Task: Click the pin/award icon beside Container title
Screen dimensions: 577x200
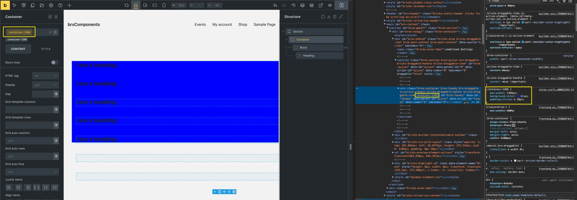Action: (x=56, y=17)
